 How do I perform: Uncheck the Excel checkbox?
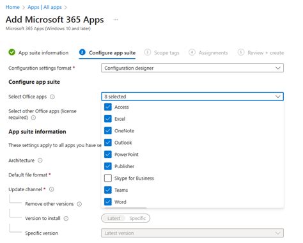pos(108,119)
